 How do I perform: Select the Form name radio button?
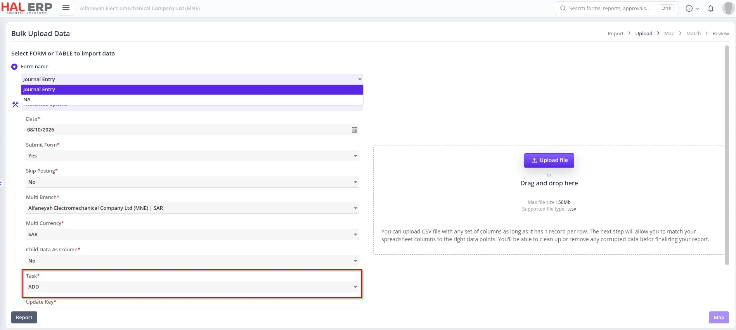coord(14,67)
